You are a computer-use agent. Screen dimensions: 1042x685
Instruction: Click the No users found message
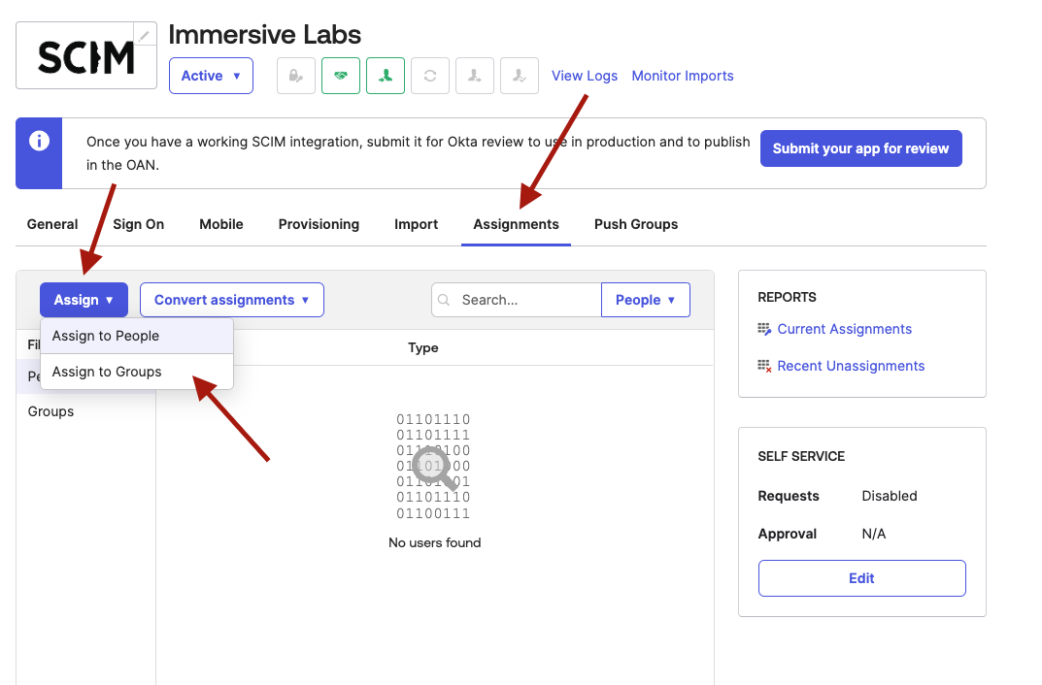point(435,543)
